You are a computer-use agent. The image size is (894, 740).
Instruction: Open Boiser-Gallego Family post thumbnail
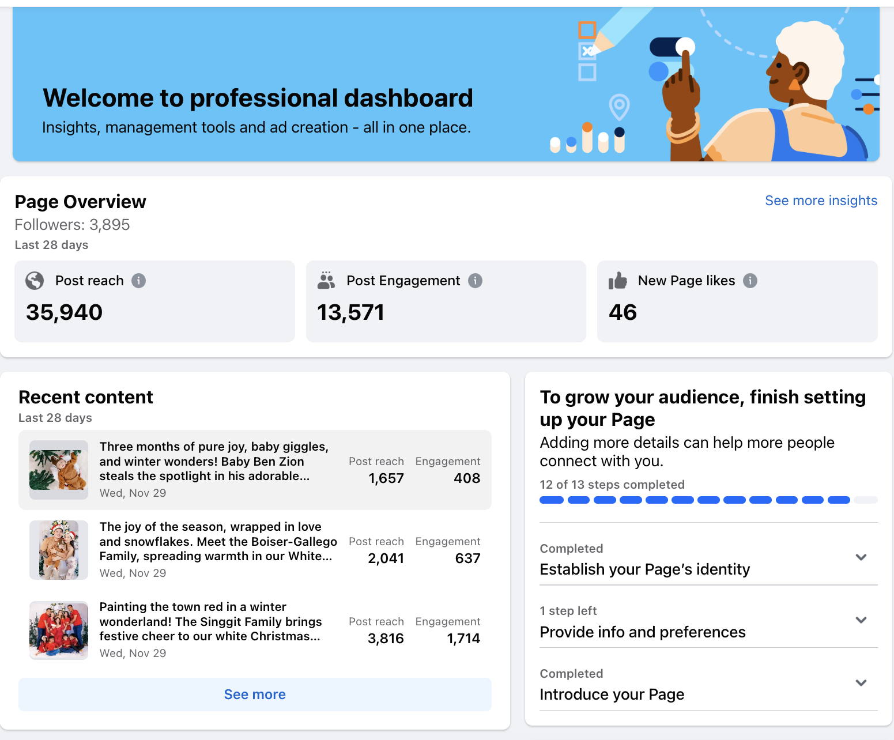[59, 550]
